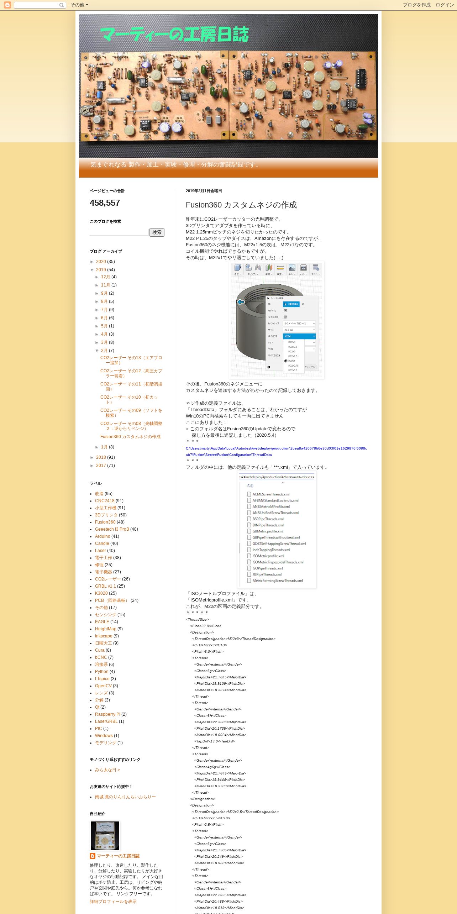
Task: Open archive link Fusion360 カスタムネジの作成
Action: point(130,437)
